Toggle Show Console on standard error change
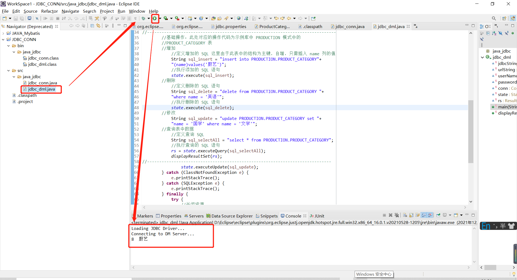Image resolution: width=517 pixels, height=280 pixels. tap(430, 215)
